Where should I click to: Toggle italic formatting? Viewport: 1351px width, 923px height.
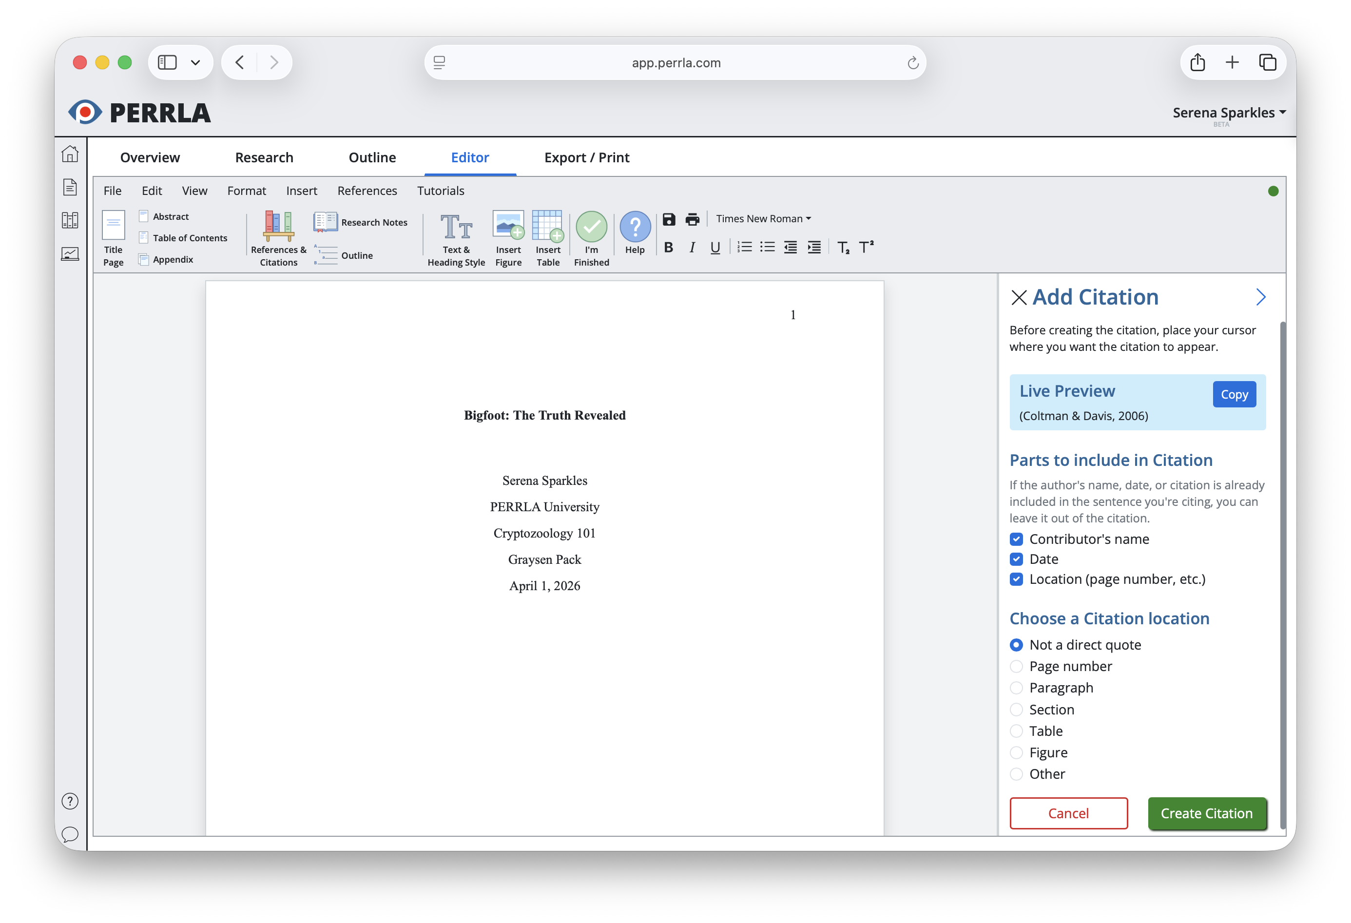(x=692, y=248)
